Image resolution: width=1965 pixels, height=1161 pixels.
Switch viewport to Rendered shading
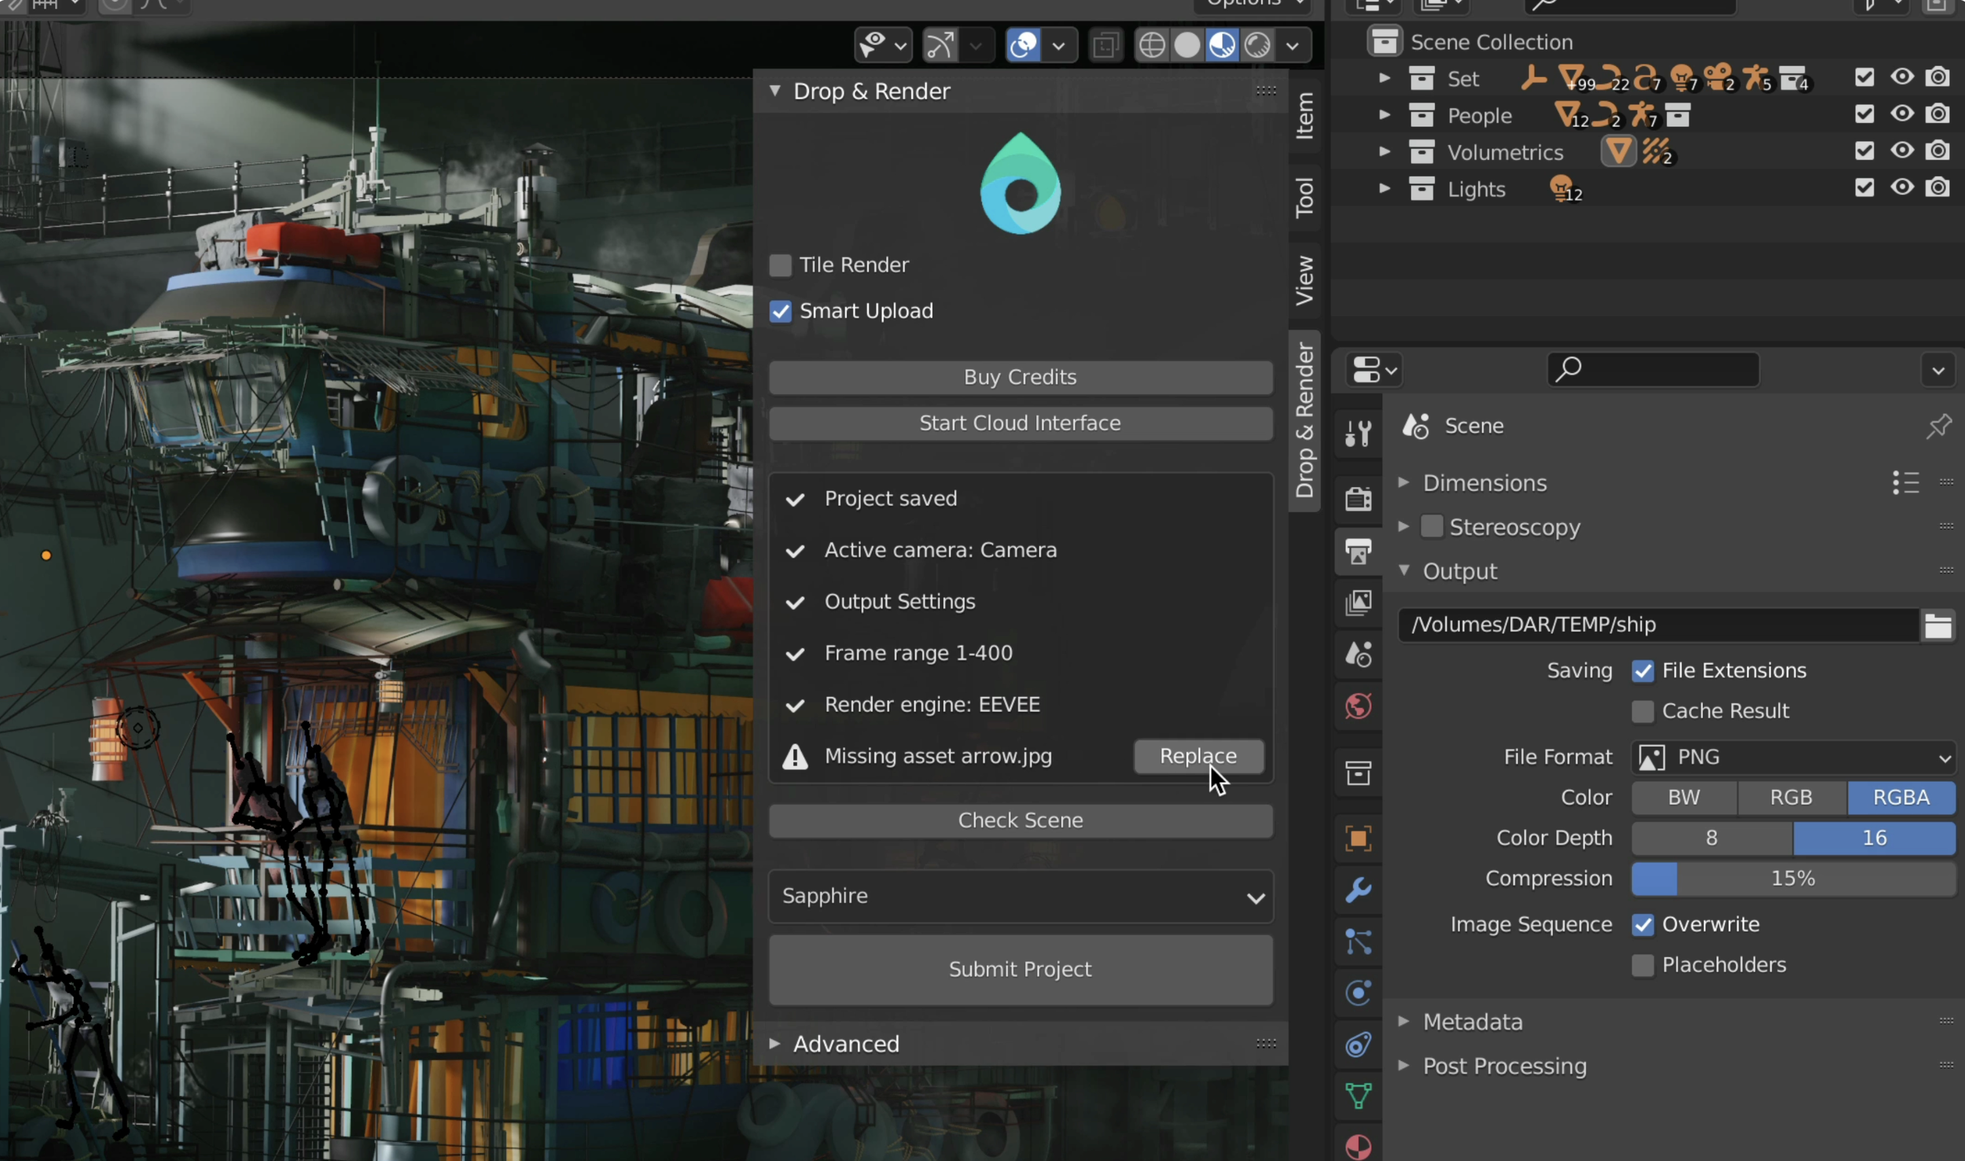click(x=1258, y=45)
